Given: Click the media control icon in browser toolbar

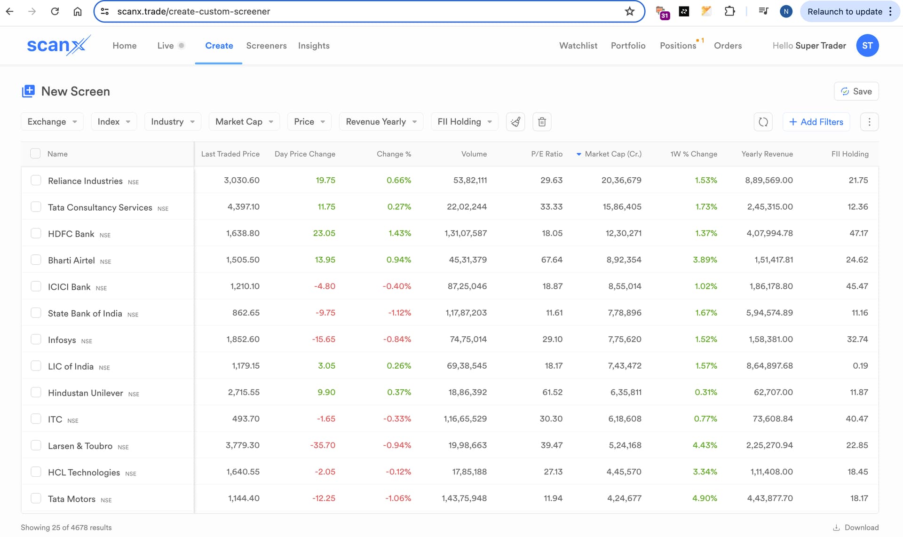Looking at the screenshot, I should coord(763,11).
